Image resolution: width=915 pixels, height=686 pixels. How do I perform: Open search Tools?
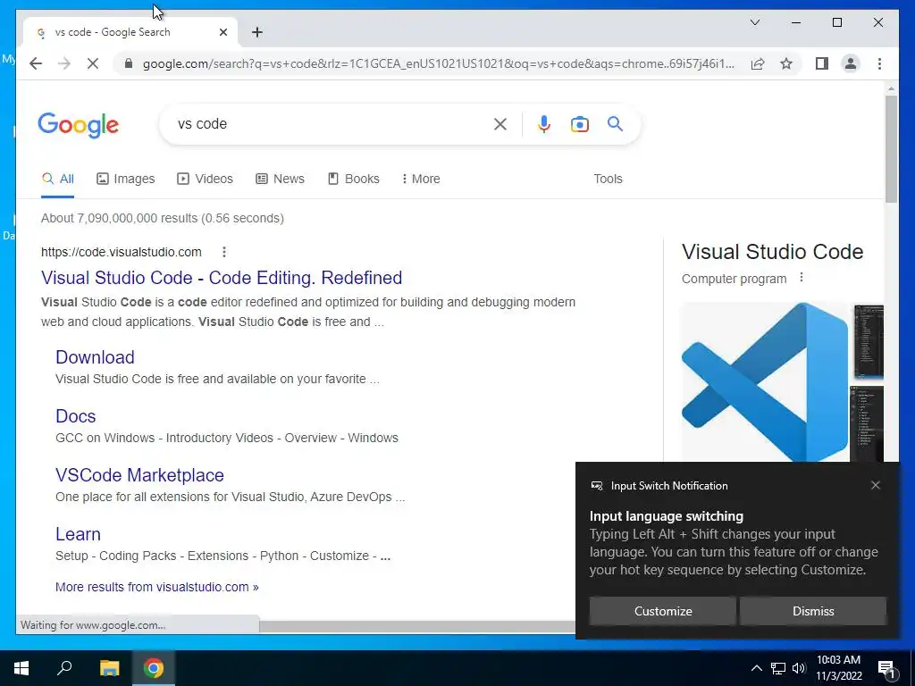tap(608, 179)
